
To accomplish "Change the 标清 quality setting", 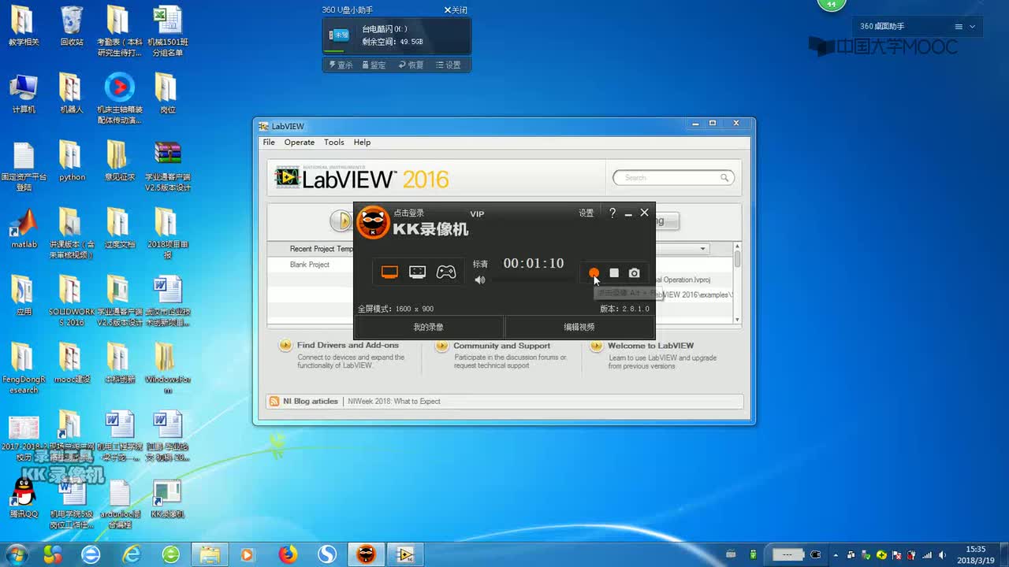I will (x=480, y=264).
